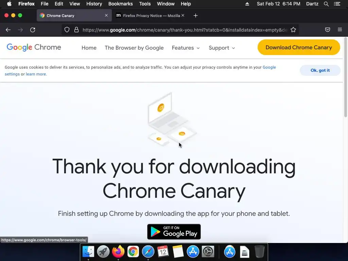Open System Preferences gear in dock
The width and height of the screenshot is (348, 261).
pos(208,252)
